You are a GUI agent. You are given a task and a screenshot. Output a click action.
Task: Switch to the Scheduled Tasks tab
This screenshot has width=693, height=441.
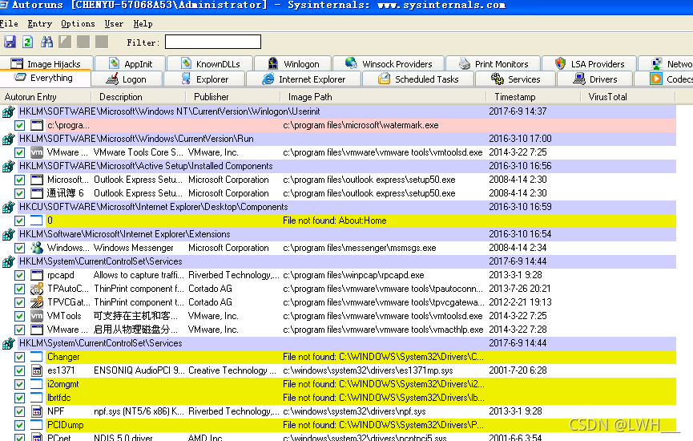pyautogui.click(x=418, y=79)
